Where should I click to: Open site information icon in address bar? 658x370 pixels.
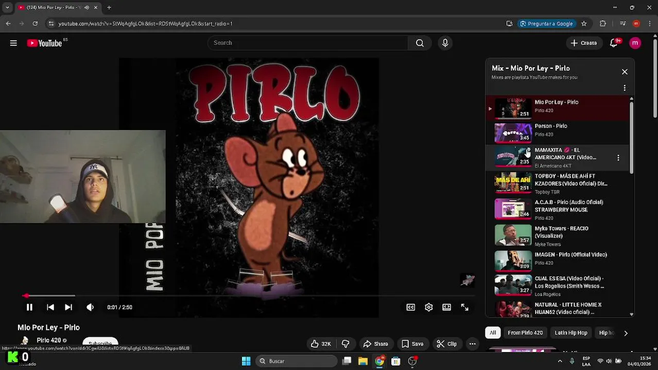coord(50,24)
